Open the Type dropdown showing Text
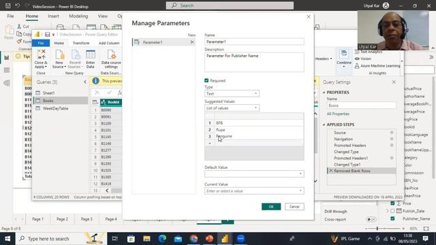Viewport: 436px width, 245px height. pos(232,94)
